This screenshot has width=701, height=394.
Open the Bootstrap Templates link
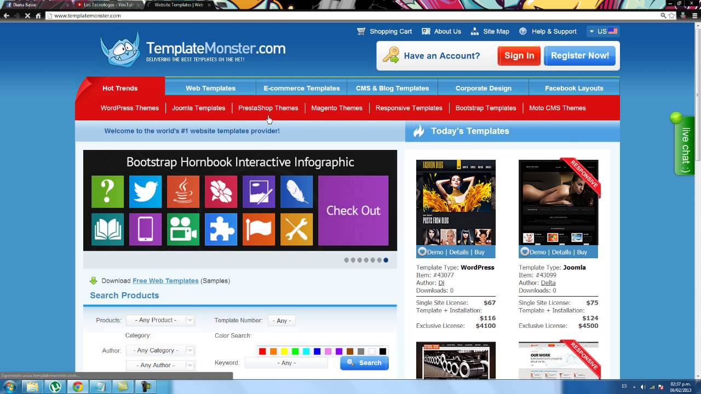tap(486, 108)
